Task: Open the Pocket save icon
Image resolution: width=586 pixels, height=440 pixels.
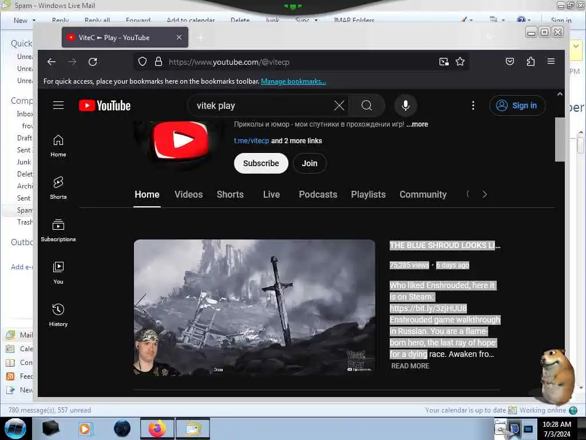Action: pyautogui.click(x=510, y=62)
